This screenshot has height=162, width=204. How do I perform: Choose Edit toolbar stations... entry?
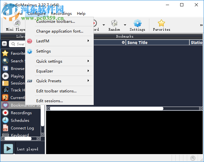pos(59,91)
